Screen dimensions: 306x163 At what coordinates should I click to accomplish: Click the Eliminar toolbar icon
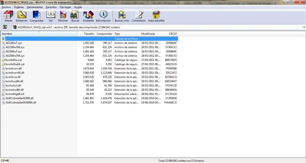(63, 15)
